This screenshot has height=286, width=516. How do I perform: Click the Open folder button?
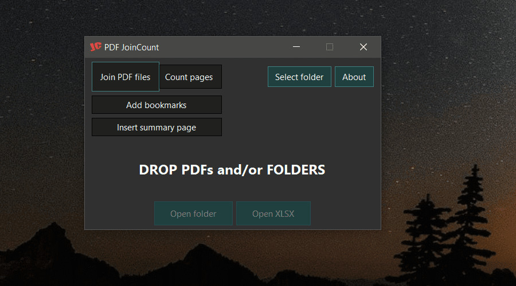pyautogui.click(x=194, y=213)
